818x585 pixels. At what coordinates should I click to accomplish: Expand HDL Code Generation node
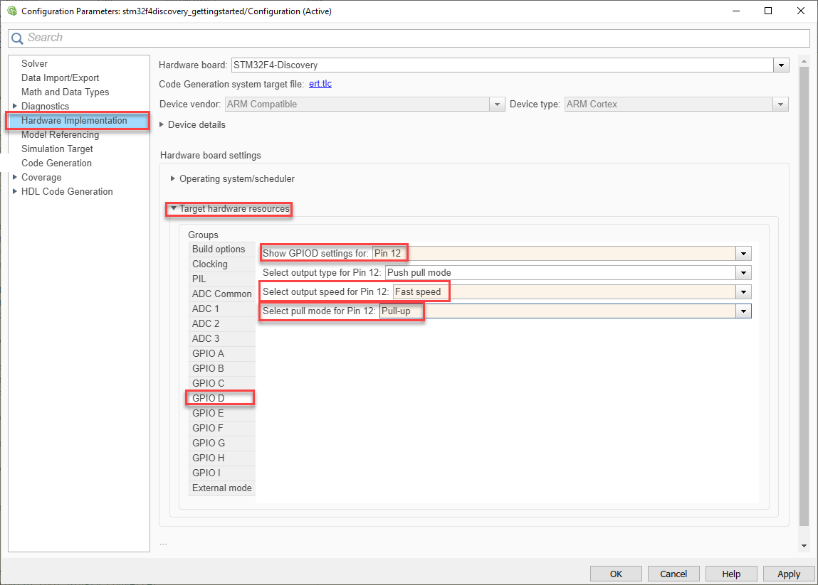(15, 192)
